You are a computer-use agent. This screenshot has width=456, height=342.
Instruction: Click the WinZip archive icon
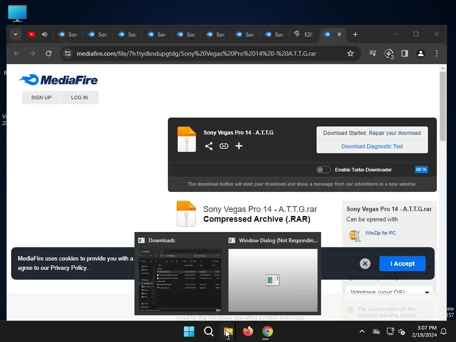355,236
